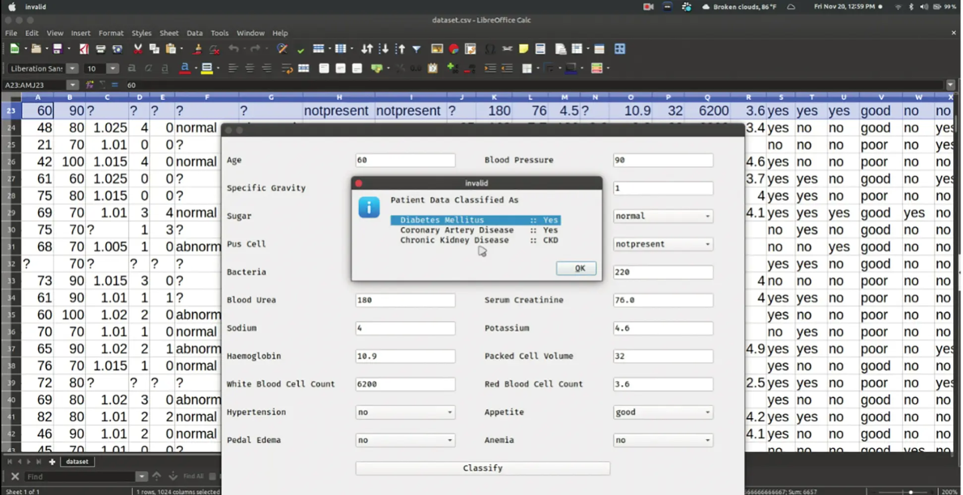Export directly as PDF icon

pos(84,49)
